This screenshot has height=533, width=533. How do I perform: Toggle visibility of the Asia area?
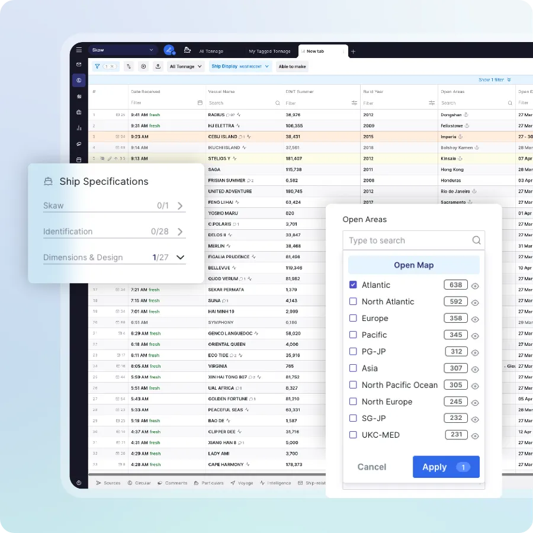[475, 368]
